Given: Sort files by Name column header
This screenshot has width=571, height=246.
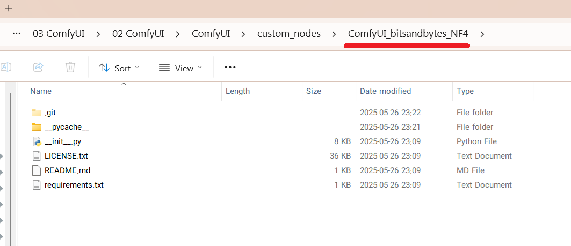Looking at the screenshot, I should (41, 91).
